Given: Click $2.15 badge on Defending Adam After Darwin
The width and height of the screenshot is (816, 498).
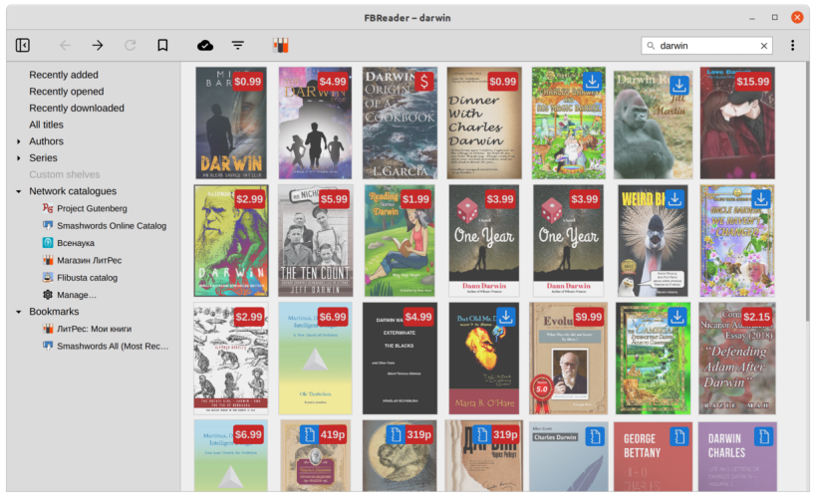Looking at the screenshot, I should click(756, 317).
